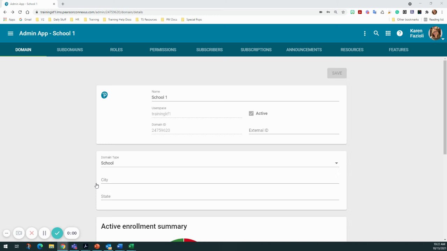Open the zoom magnifier icon in address bar

[x=336, y=12]
